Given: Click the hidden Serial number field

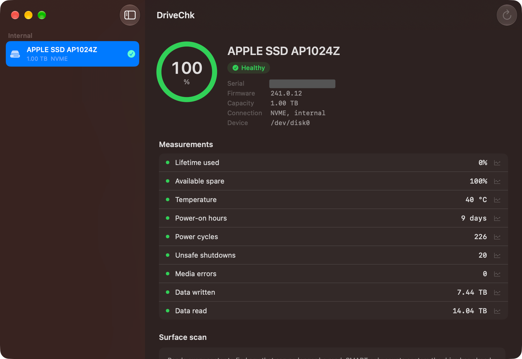Looking at the screenshot, I should click(302, 84).
